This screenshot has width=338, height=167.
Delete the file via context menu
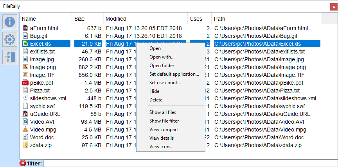[156, 100]
